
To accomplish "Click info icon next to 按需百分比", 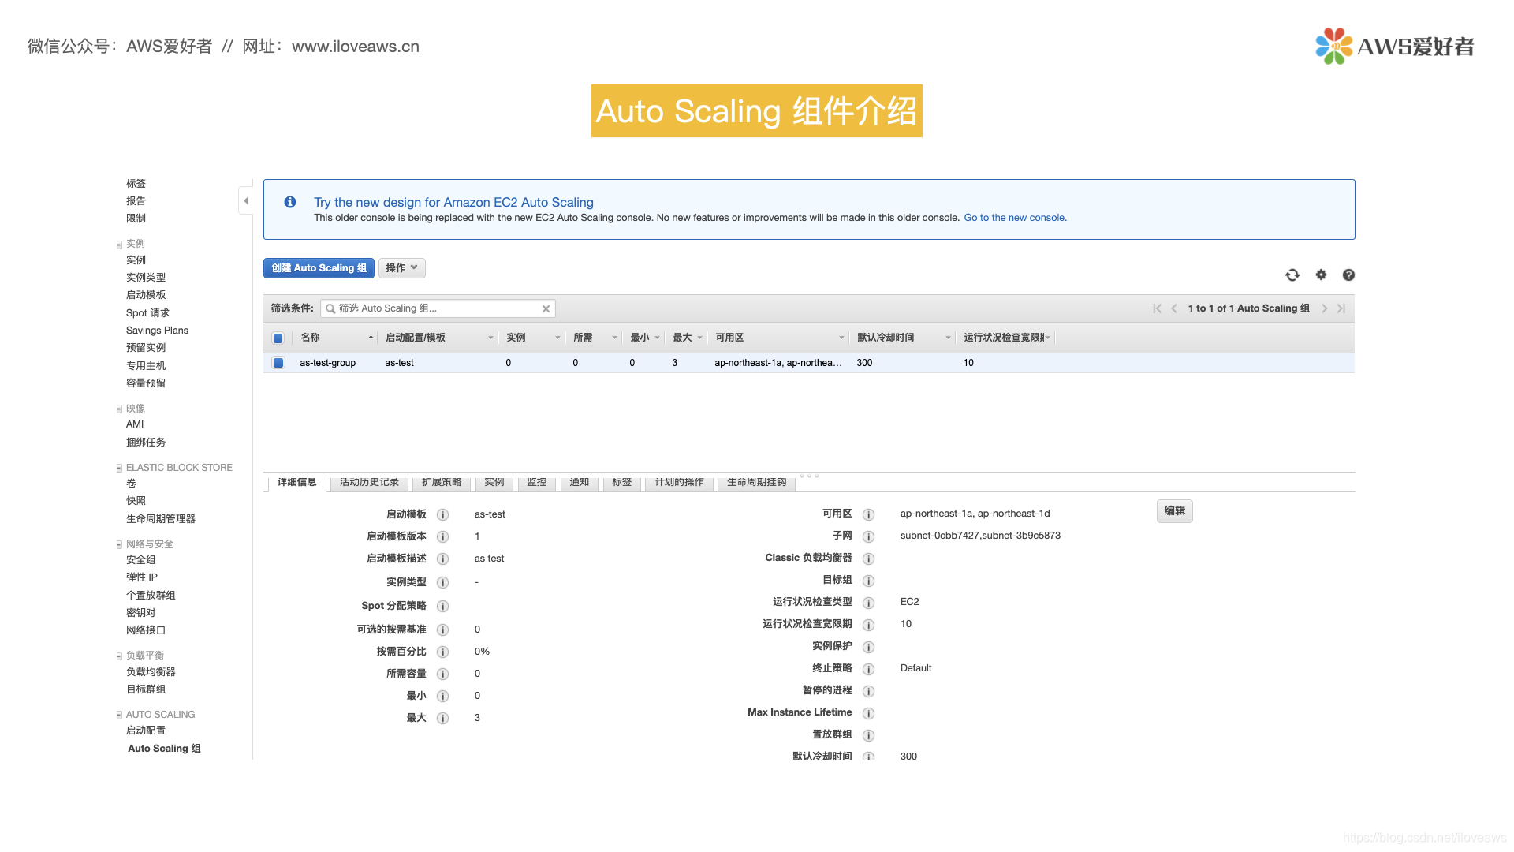I will 443,652.
